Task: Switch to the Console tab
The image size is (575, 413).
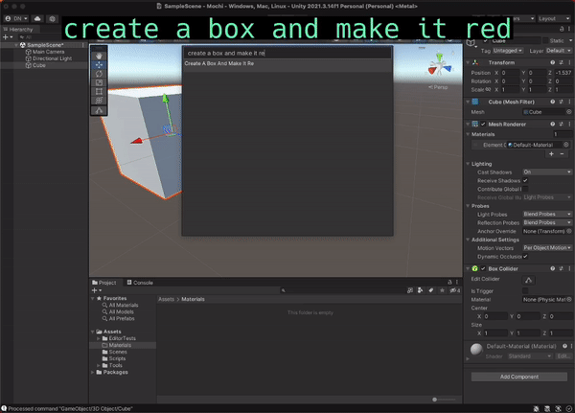Action: [x=140, y=283]
